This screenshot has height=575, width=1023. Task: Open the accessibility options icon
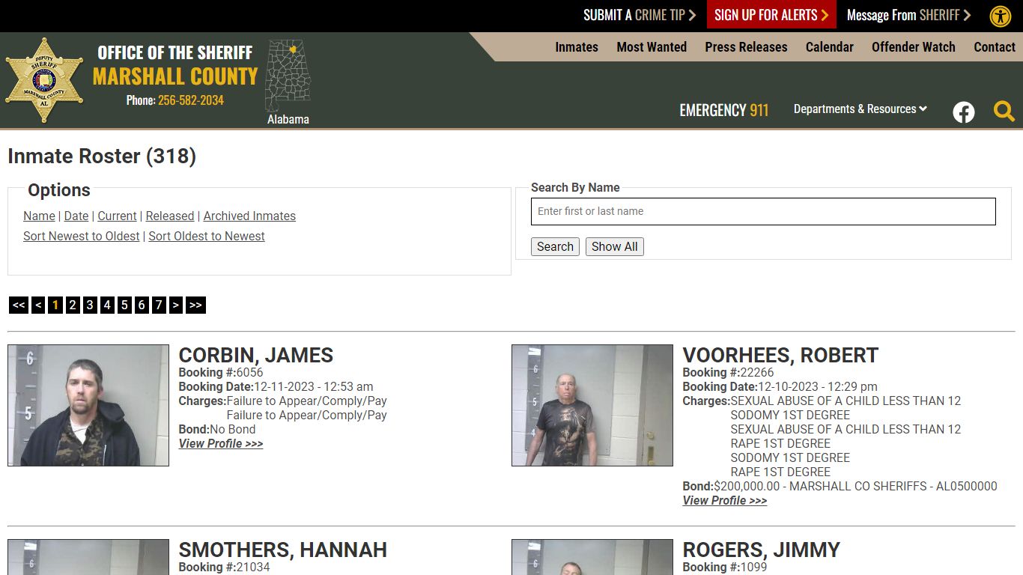coord(1001,16)
